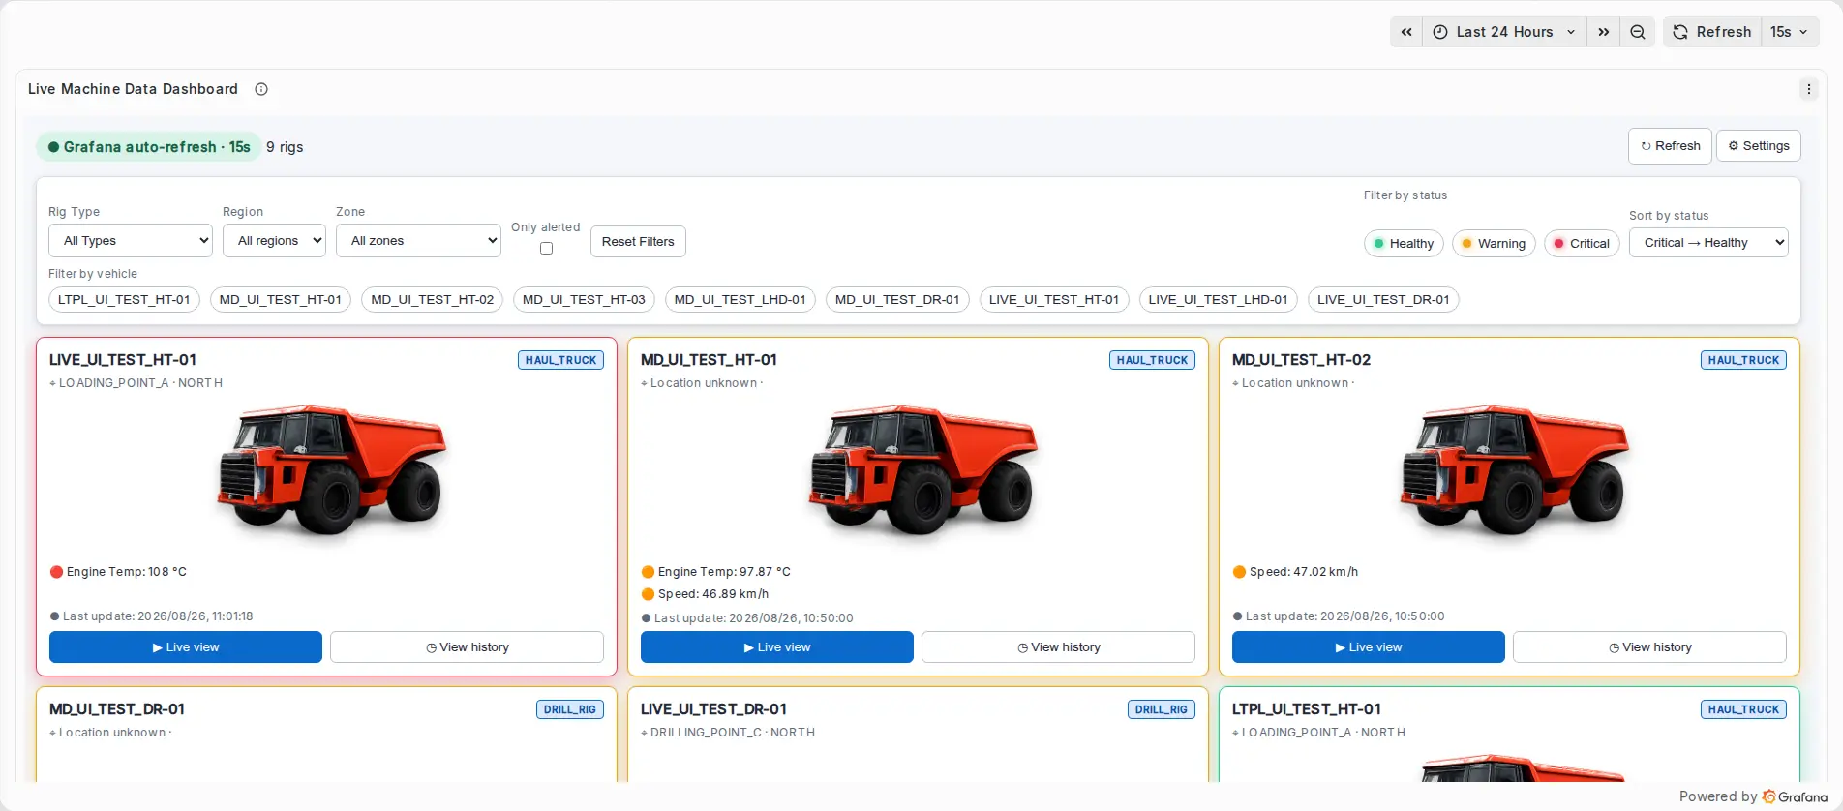The image size is (1843, 811).
Task: Open the 15s refresh interval dropdown
Action: (x=1790, y=32)
